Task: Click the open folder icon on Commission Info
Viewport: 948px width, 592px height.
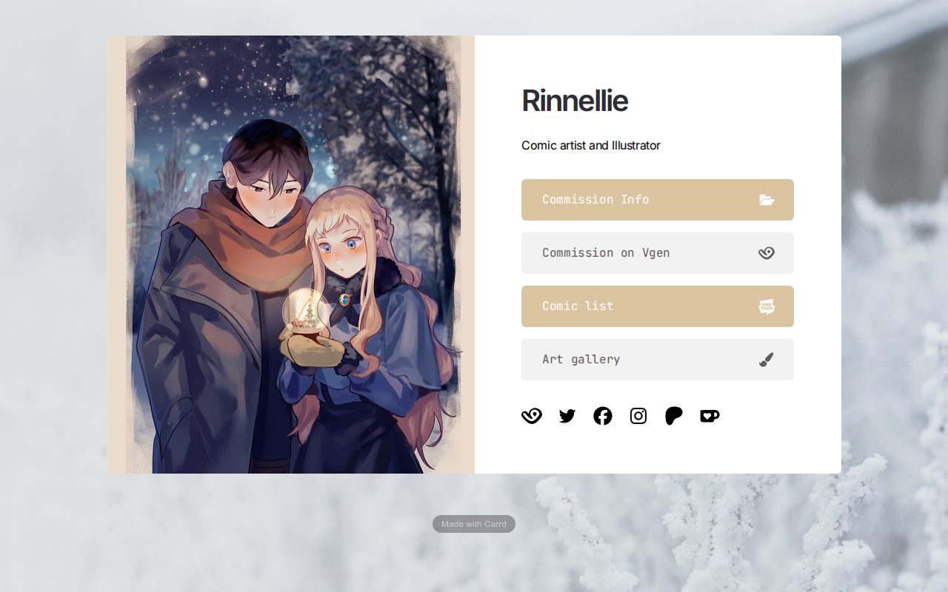Action: 767,200
